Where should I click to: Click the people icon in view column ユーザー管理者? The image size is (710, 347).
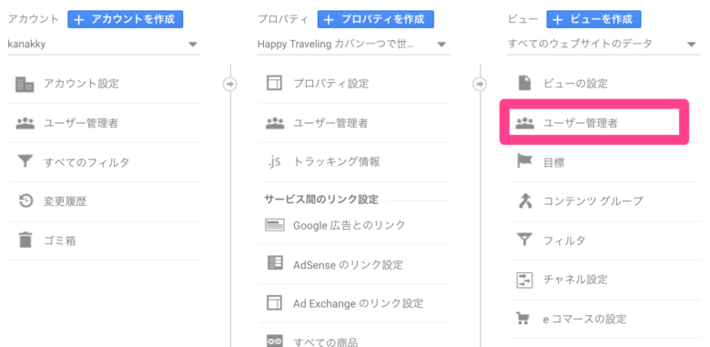pyautogui.click(x=525, y=123)
